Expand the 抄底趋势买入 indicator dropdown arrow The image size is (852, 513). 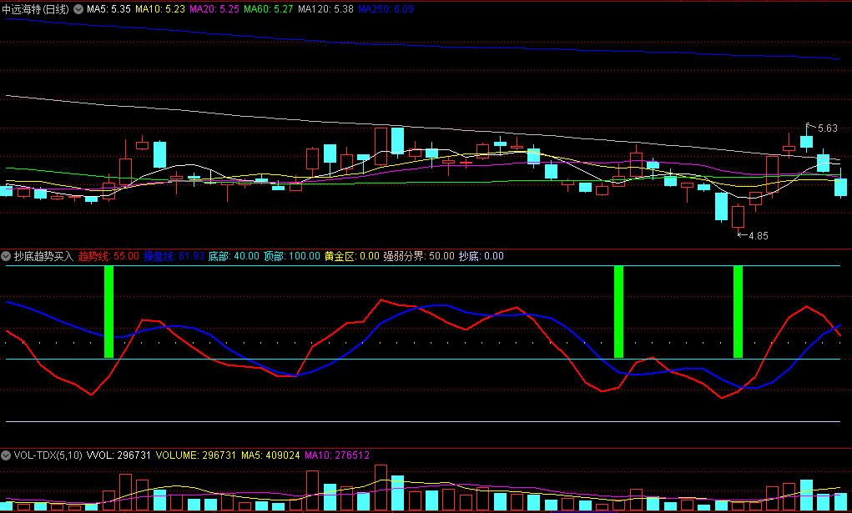[7, 256]
